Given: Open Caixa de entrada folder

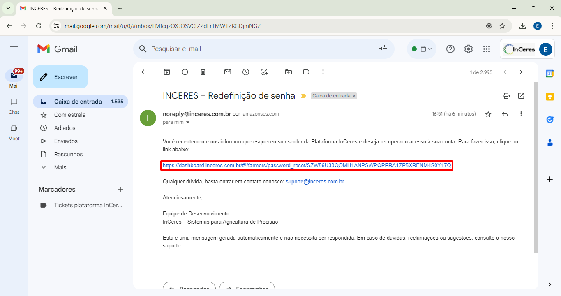Looking at the screenshot, I should tap(80, 102).
